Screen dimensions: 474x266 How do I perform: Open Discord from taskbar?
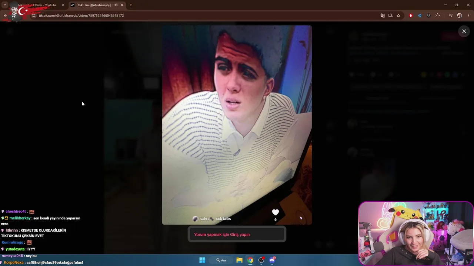click(272, 260)
